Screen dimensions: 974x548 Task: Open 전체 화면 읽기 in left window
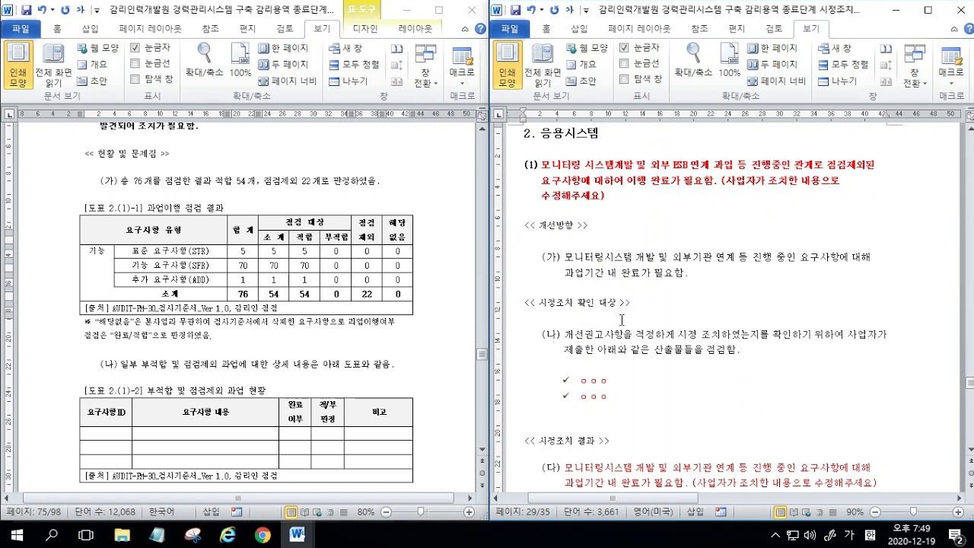point(53,65)
